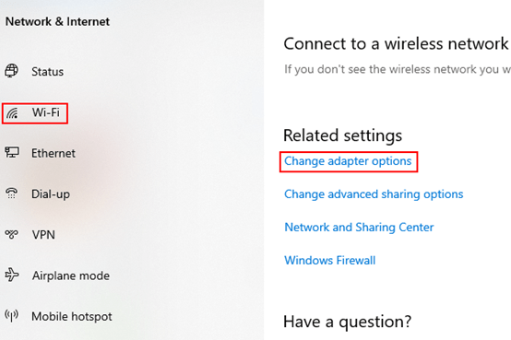Click the Ethernet monitor icon
The image size is (511, 340).
12,152
